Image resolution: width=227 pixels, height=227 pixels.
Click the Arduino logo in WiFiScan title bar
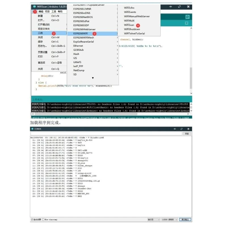[34, 7]
